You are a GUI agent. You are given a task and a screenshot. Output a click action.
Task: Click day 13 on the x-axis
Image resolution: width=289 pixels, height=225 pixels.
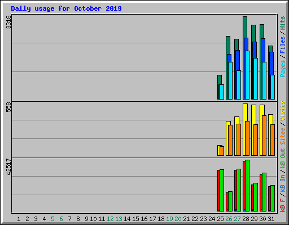click(119, 219)
